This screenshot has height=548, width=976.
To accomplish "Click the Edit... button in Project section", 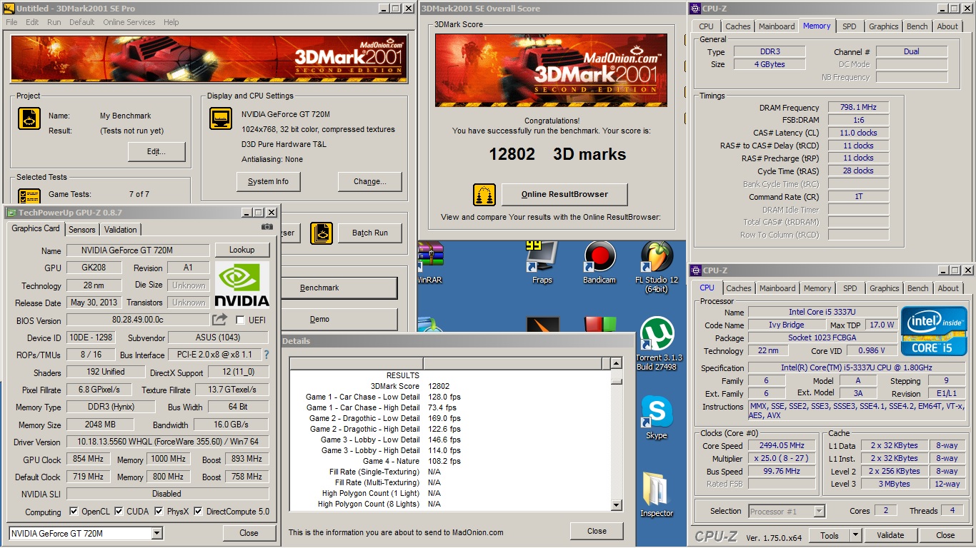I will 156,151.
